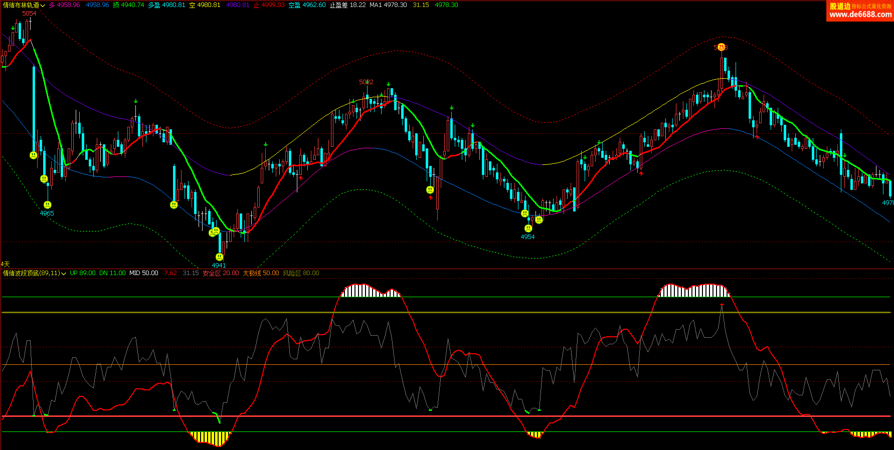The image size is (894, 450).
Task: Click the smiley icon above the 4941 low
Action: (219, 257)
